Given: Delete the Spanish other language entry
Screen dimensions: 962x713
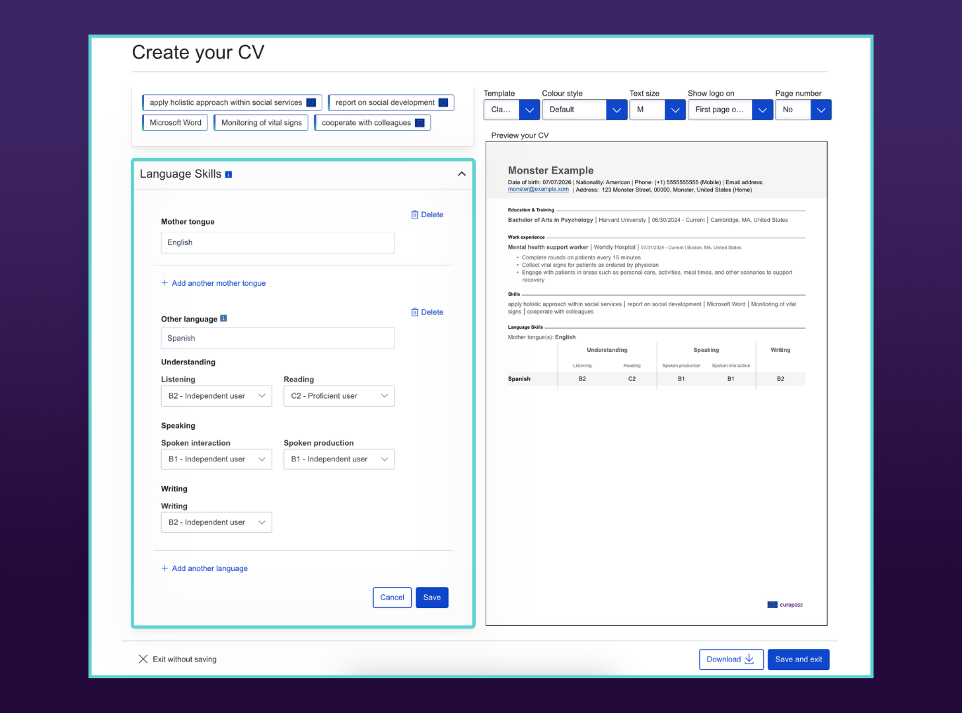Looking at the screenshot, I should 427,312.
